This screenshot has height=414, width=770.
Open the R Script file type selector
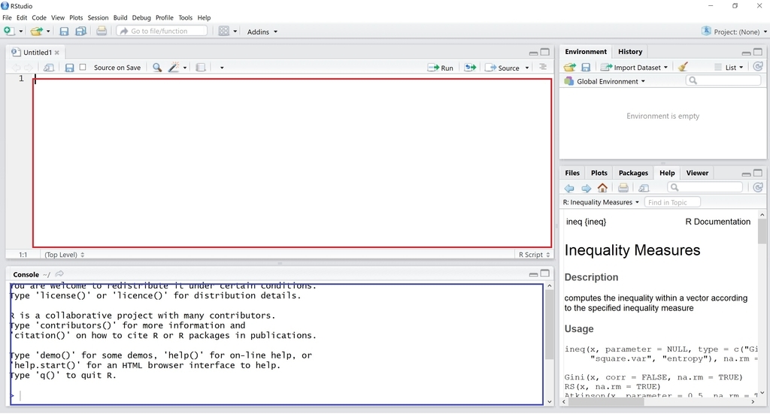click(535, 255)
